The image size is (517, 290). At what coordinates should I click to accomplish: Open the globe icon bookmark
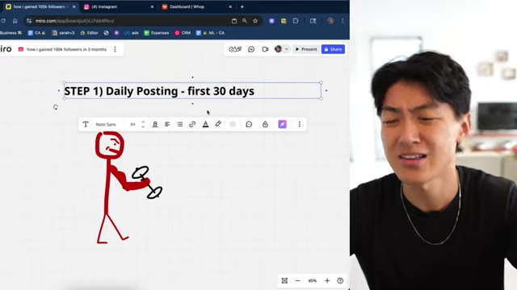pyautogui.click(x=106, y=33)
